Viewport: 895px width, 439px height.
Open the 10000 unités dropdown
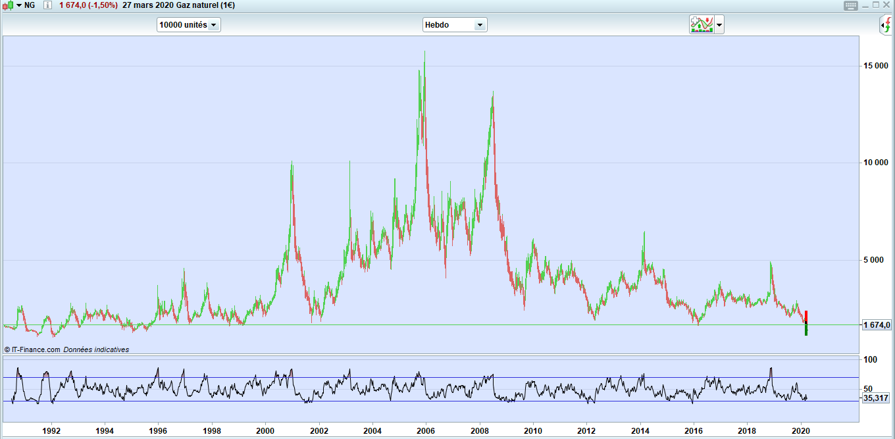coord(188,25)
